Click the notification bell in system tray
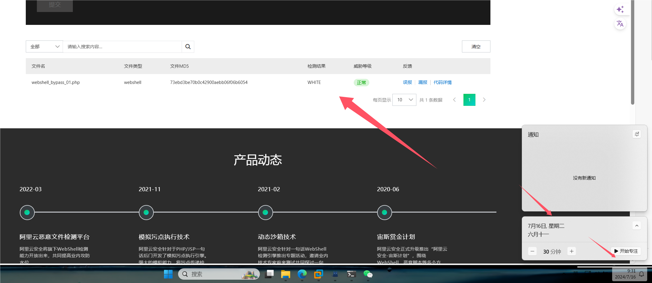Image resolution: width=652 pixels, height=283 pixels. click(x=642, y=274)
